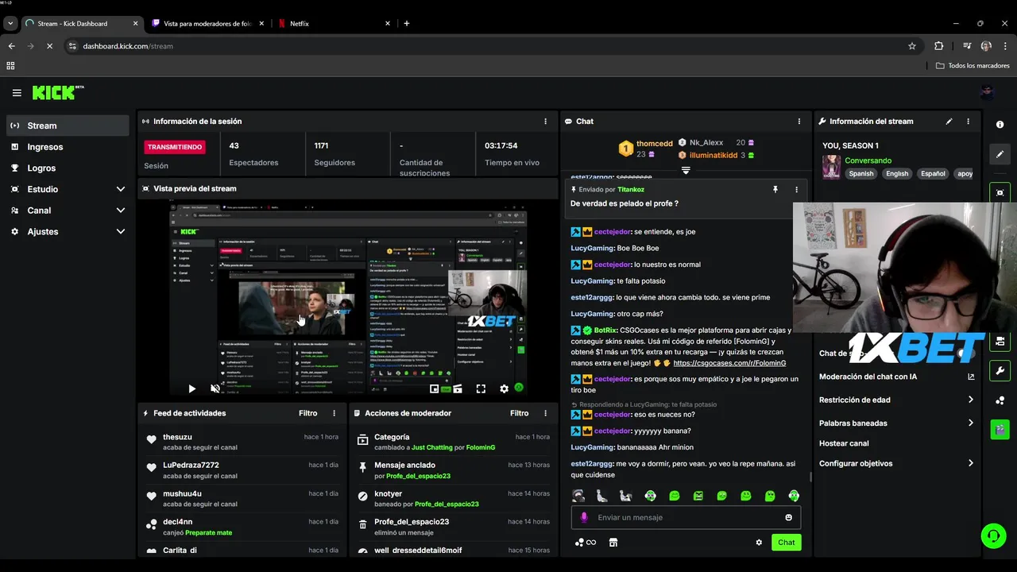Screen dimensions: 1017x572
Task: Collapse the chat leaderboard arrow
Action: pos(686,170)
